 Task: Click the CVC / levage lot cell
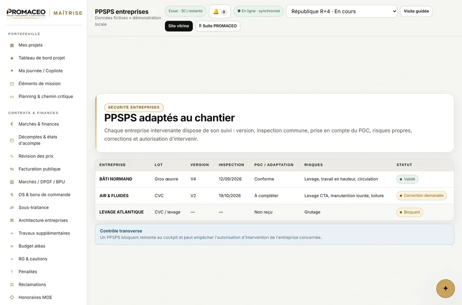[x=167, y=212]
